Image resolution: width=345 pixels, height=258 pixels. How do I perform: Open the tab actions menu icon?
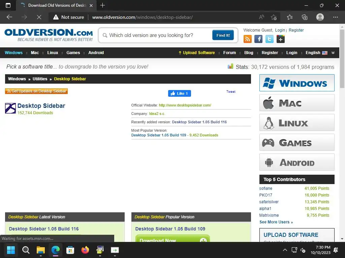(x=8, y=5)
